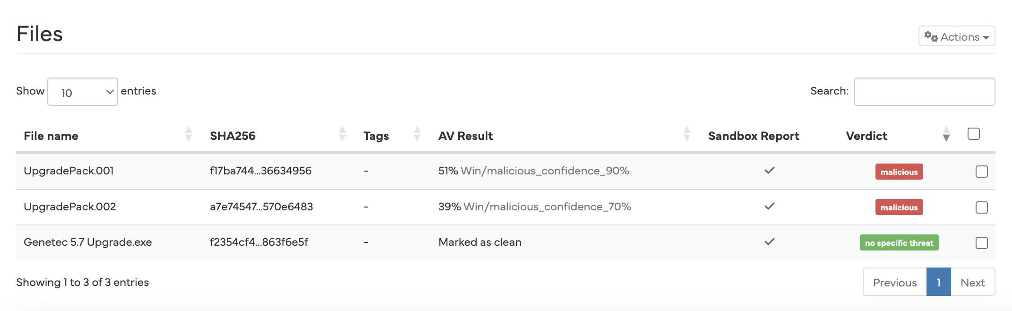Check the select-all files checkbox in header
The height and width of the screenshot is (311, 1012).
[973, 134]
